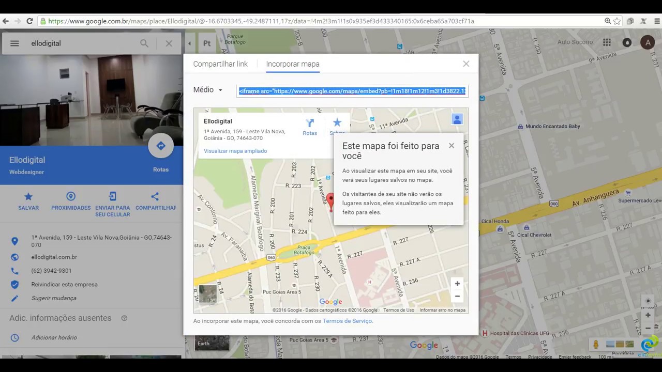The height and width of the screenshot is (372, 662).
Task: Click the Pegman street view icon
Action: [x=596, y=345]
